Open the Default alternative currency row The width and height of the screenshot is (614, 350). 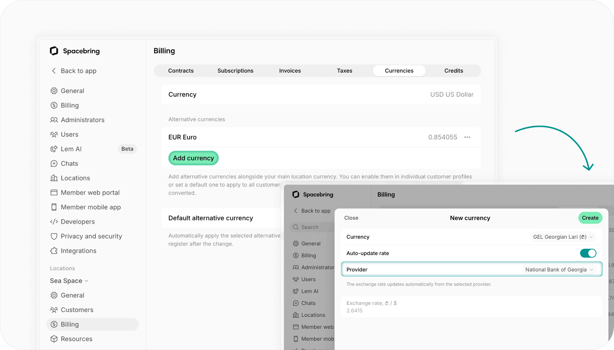point(221,218)
